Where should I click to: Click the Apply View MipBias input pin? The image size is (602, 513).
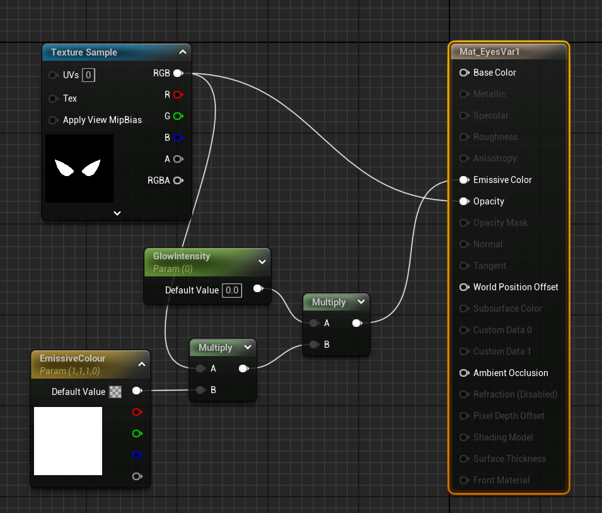point(54,120)
